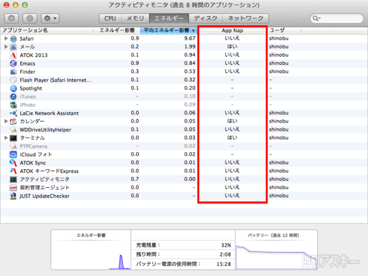Click the PTPCamera icon
The width and height of the screenshot is (368, 276).
pos(13,146)
